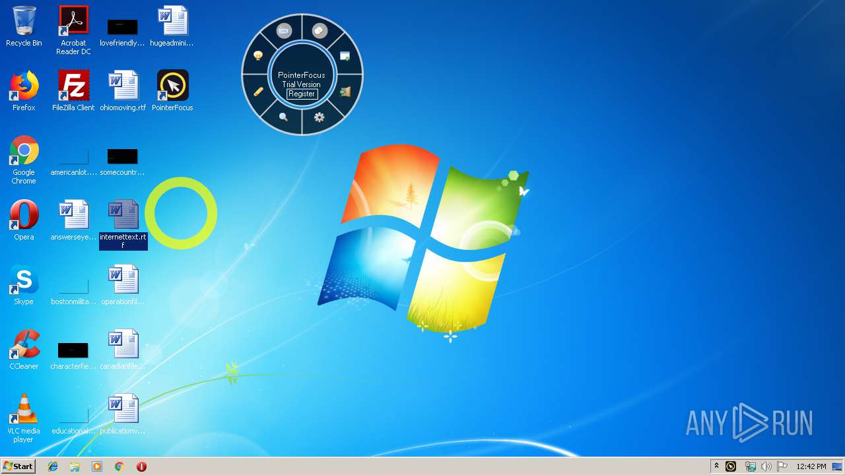The width and height of the screenshot is (845, 475).
Task: Launch Chrome from the taskbar
Action: pos(119,466)
